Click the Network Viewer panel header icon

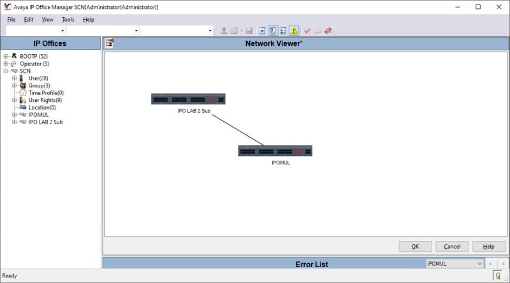109,43
